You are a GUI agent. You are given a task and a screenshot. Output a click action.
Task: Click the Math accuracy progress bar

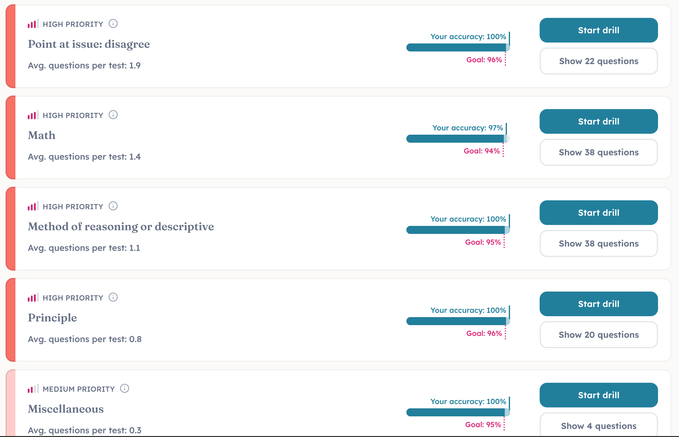[x=458, y=139]
